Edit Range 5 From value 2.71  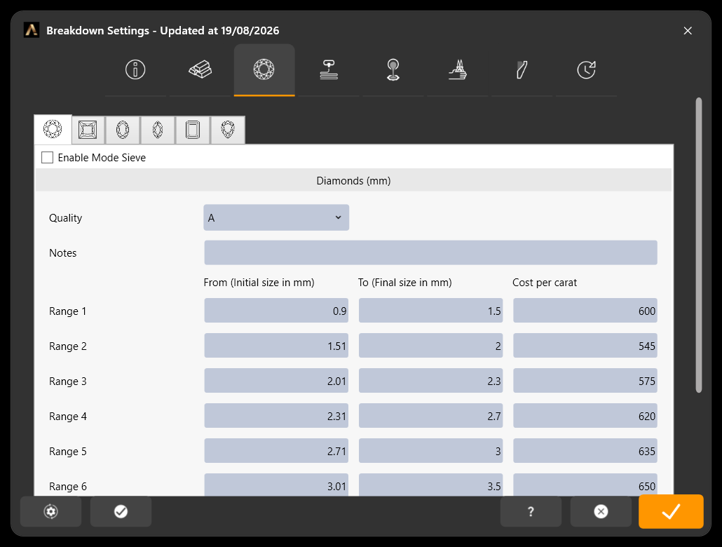[x=276, y=451]
